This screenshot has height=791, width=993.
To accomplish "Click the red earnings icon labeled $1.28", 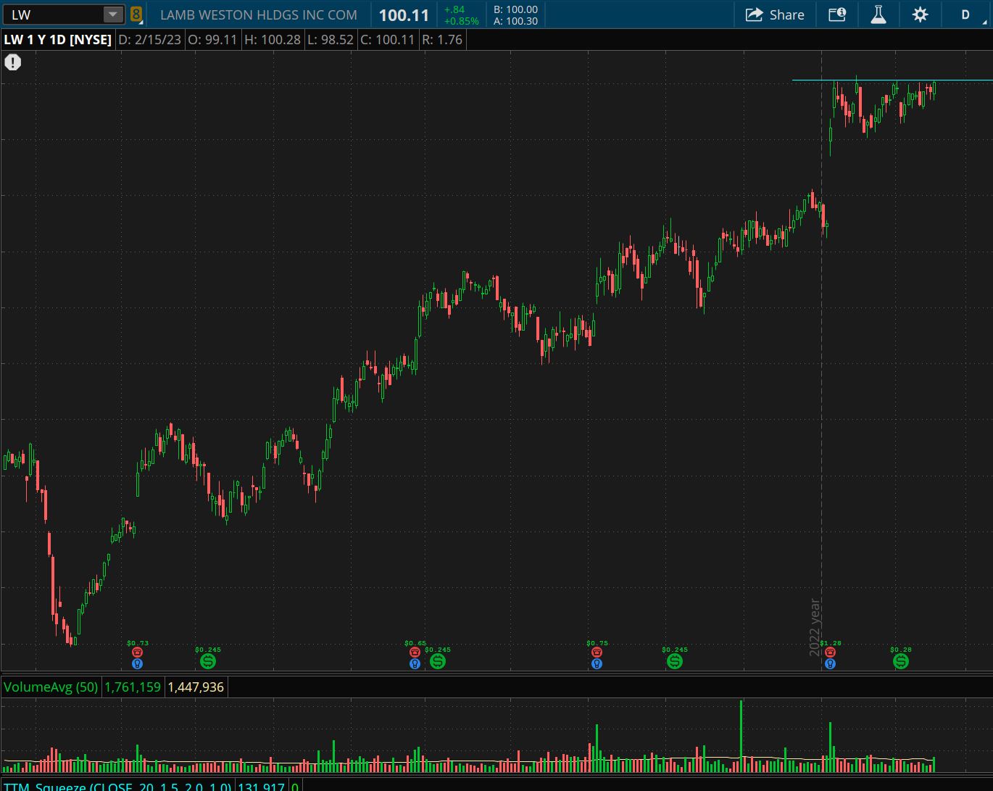I will pos(830,653).
